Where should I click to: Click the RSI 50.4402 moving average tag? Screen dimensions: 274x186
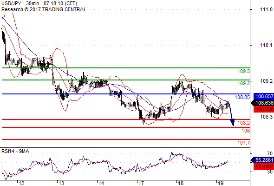click(264, 166)
